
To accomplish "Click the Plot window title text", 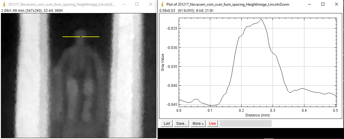I will [x=228, y=4].
